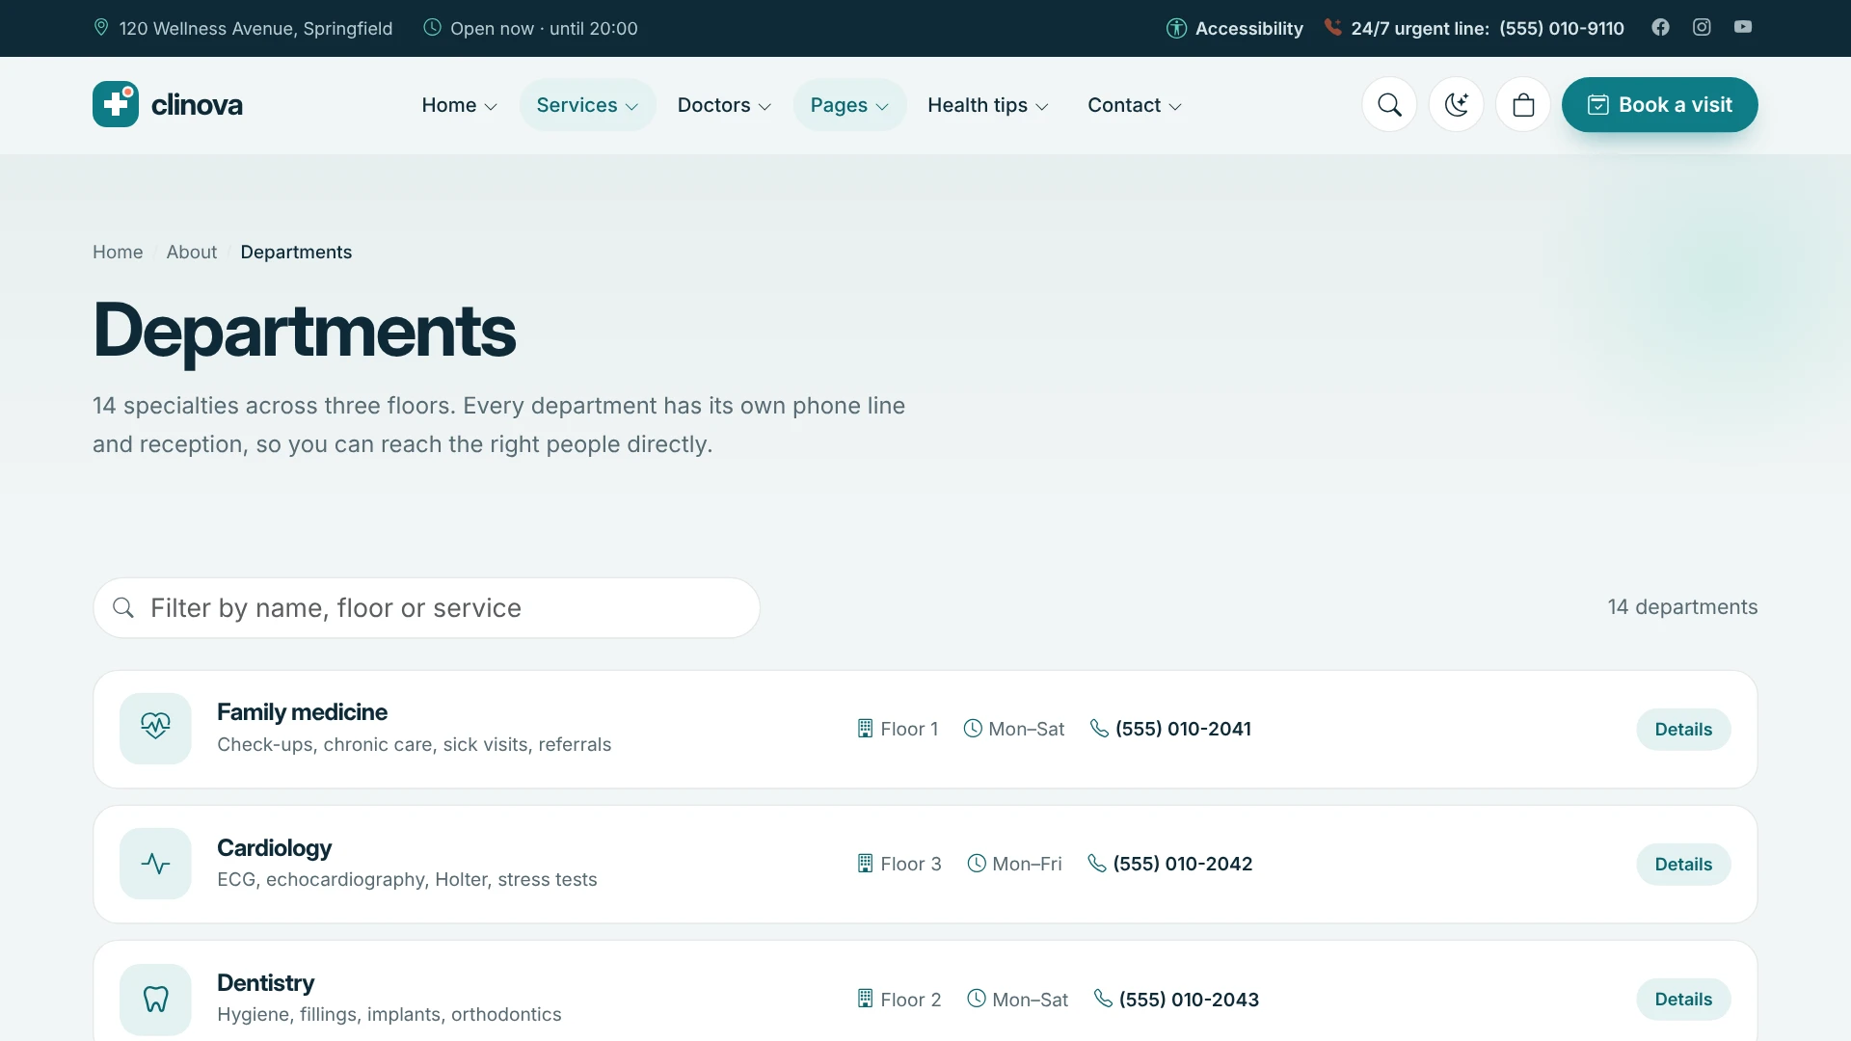
Task: Open the Instagram social icon
Action: pos(1702,27)
